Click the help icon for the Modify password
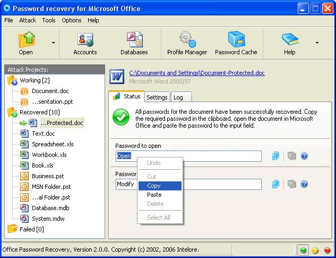 304,184
